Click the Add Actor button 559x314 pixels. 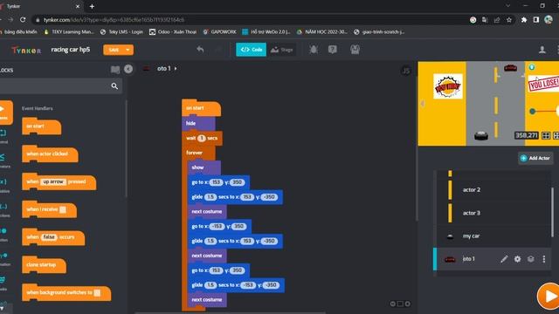(535, 158)
